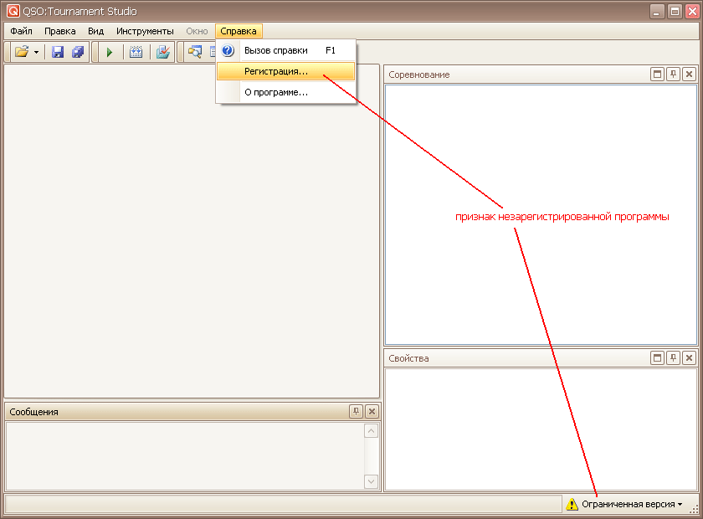Select Регистрация... in the Справка menu
703x519 pixels.
(x=275, y=71)
